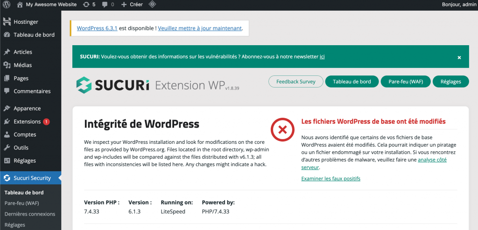Screen dimensions: 478x230
Task: Open the updates icon showing 5
Action: tap(89, 5)
